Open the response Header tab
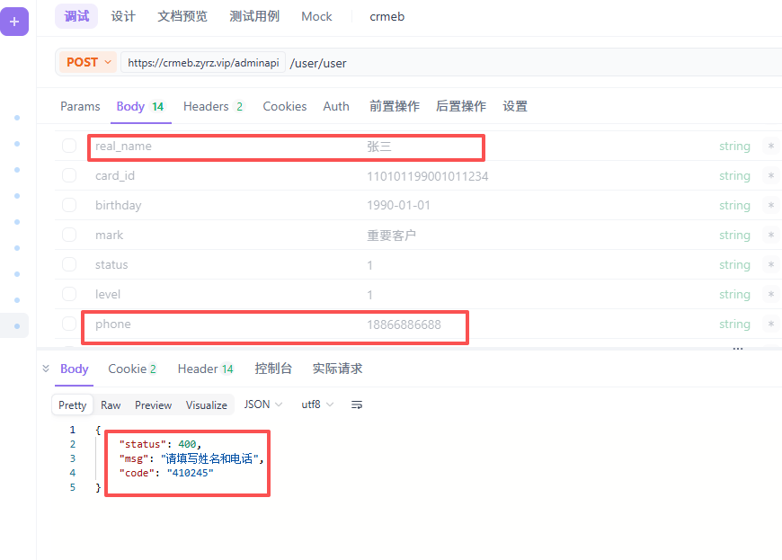Viewport: 782px width, 560px height. (206, 369)
